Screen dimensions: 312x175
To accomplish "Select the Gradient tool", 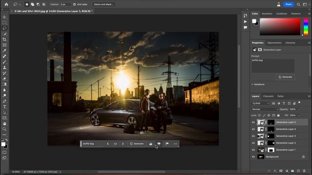I will click(x=4, y=84).
